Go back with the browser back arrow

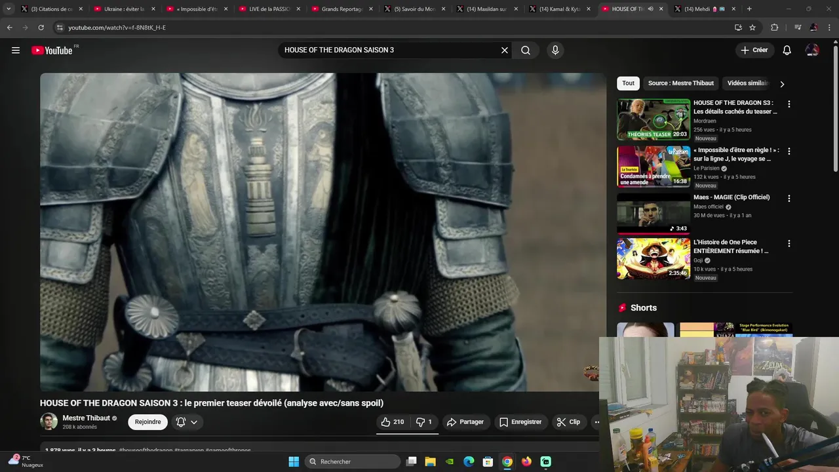9,28
